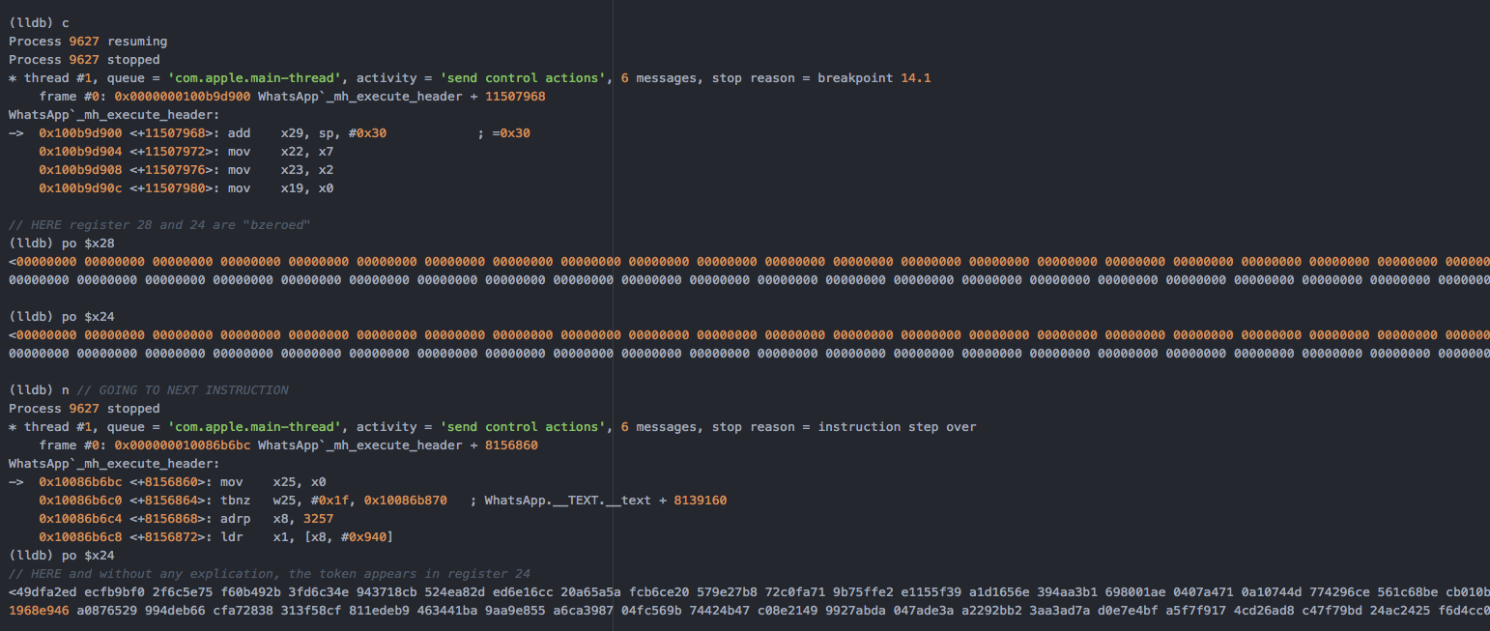Click 'send control actions' in second thread line
1490x631 pixels.
523,427
